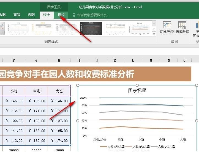Click the chart left-middle resize handle
Screen dimensions: 199x152
click(x=78, y=121)
